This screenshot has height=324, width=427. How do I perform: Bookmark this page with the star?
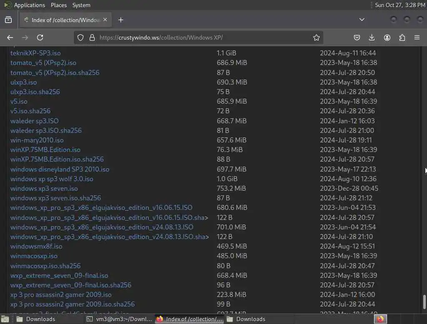point(316,37)
